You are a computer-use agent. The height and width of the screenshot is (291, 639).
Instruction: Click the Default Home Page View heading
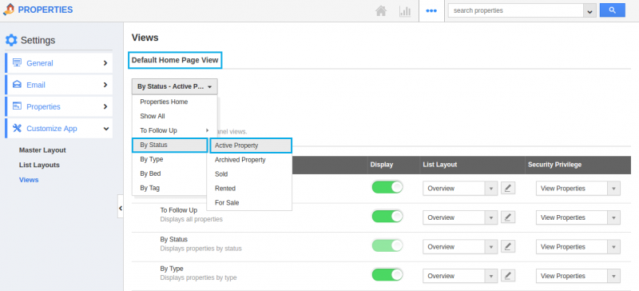pyautogui.click(x=175, y=60)
